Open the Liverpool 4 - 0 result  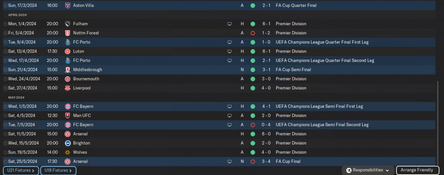(x=266, y=88)
